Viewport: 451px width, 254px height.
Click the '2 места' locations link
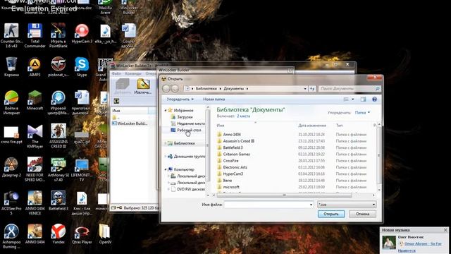click(243, 116)
